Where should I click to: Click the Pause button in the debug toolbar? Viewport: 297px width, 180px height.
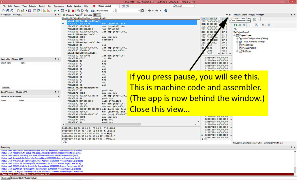[x=69, y=11]
